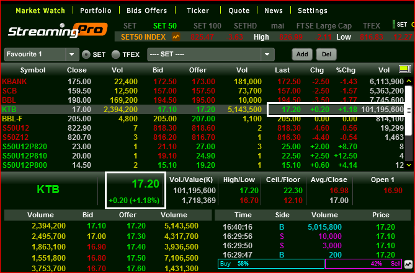Click the Chg column header
The image size is (415, 273).
point(317,70)
